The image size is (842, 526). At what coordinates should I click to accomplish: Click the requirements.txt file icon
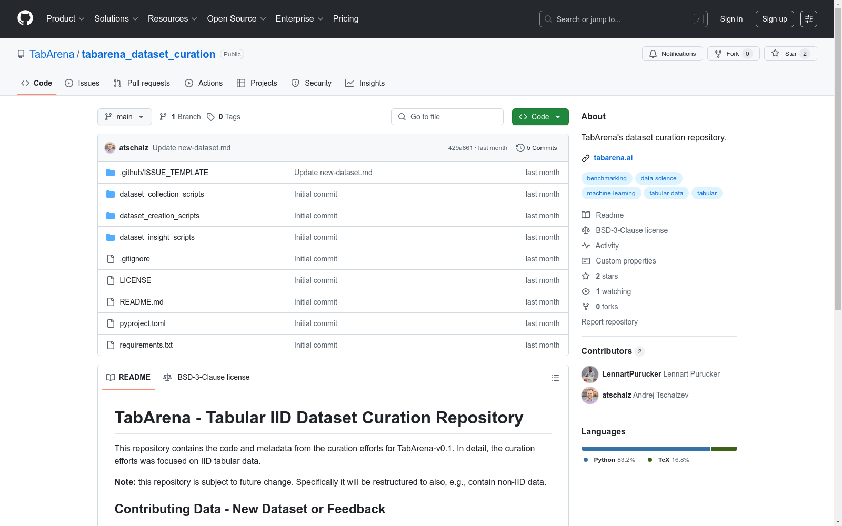[x=111, y=345]
